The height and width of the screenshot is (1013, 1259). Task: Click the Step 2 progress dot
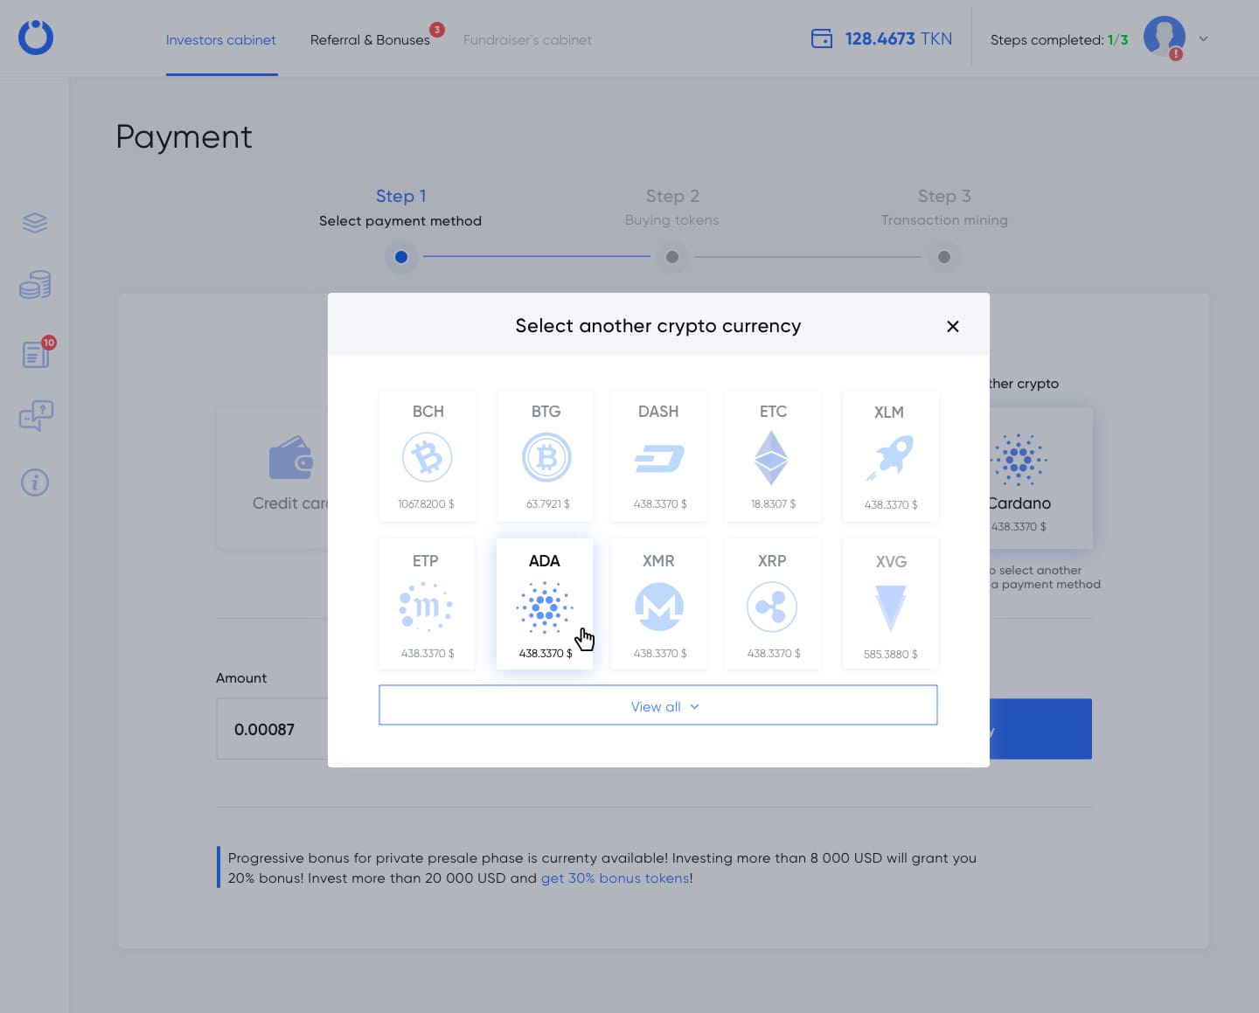tap(672, 257)
